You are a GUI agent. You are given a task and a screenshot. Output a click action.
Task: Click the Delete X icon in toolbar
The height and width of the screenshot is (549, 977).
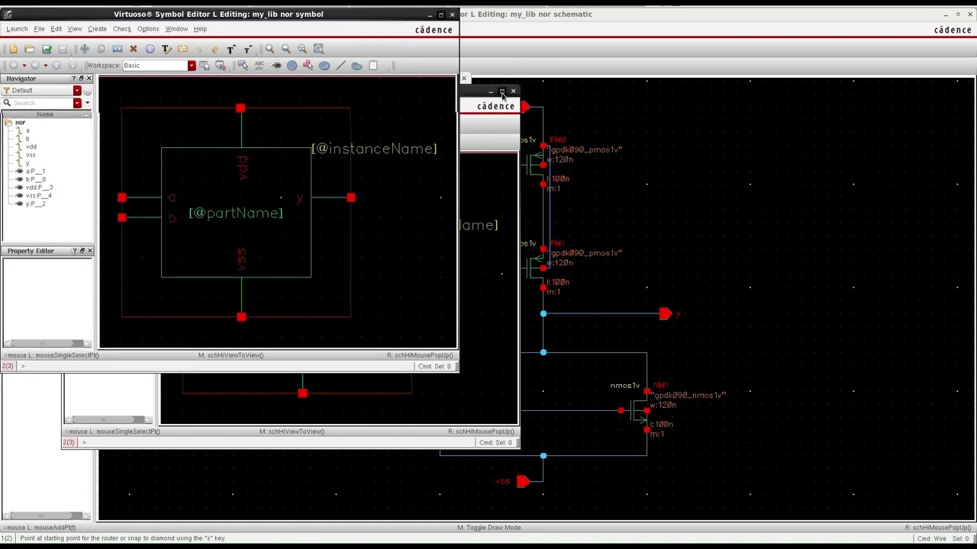[x=134, y=49]
